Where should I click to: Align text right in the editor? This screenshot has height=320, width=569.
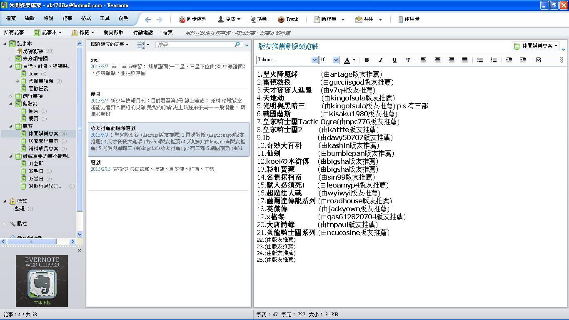451,60
